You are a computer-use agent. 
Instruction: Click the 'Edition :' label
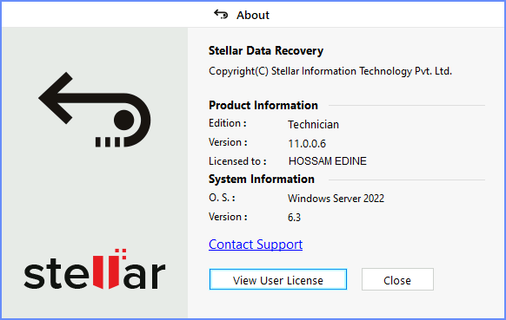pyautogui.click(x=228, y=123)
